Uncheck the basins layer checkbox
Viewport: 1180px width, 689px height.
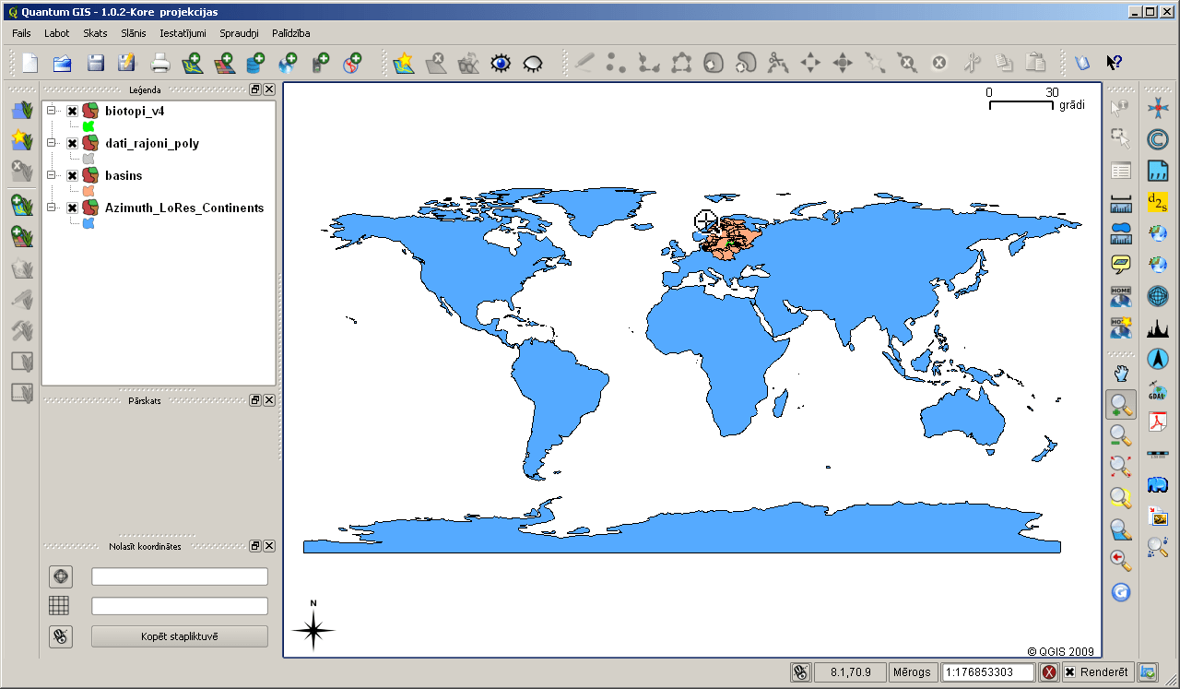[72, 175]
